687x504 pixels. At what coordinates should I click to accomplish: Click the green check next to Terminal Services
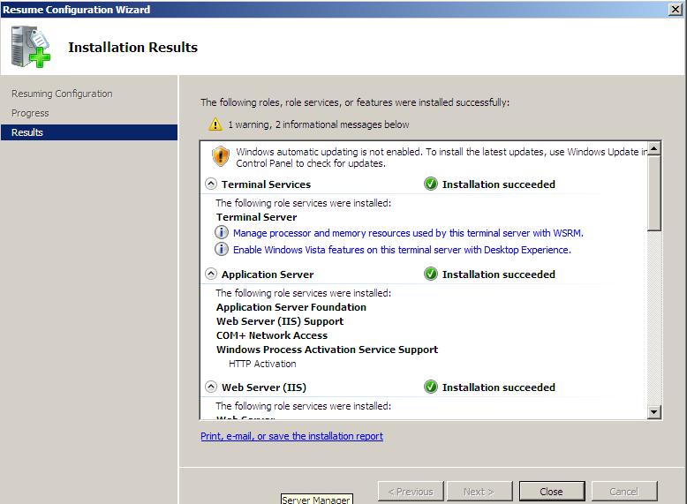tap(431, 184)
